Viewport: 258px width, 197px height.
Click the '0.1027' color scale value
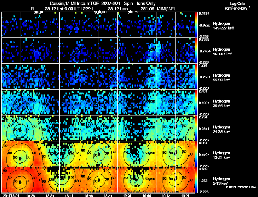coord(205,103)
